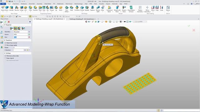Select the Replace tool
This screenshot has height=112, width=200.
92,8
